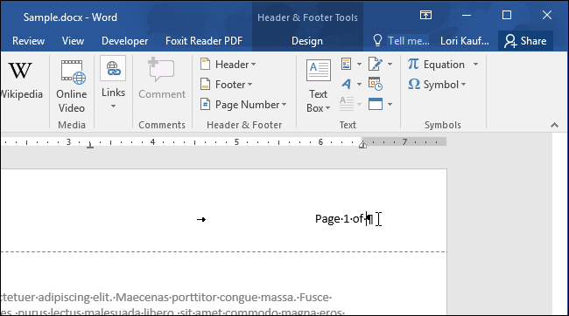Click the 5 mark on the ruler

click(x=236, y=142)
